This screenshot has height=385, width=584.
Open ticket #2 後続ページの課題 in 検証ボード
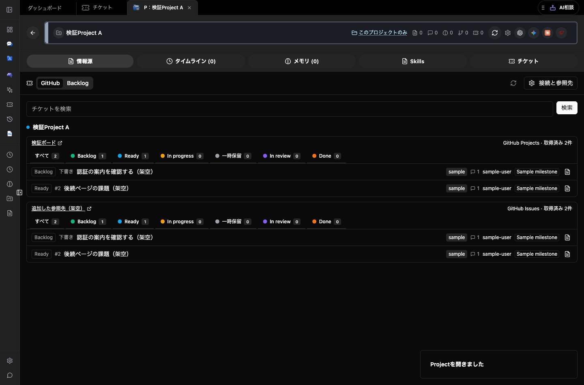point(302,188)
